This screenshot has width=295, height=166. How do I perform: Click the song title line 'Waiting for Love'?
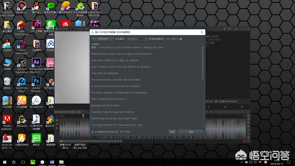[x=127, y=47]
